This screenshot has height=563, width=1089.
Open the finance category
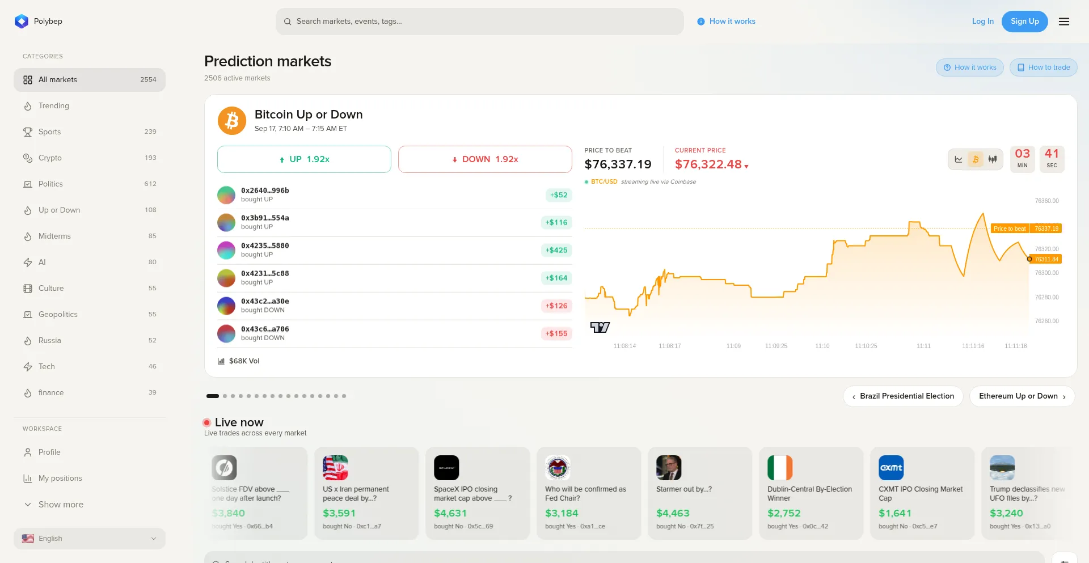[x=90, y=393]
